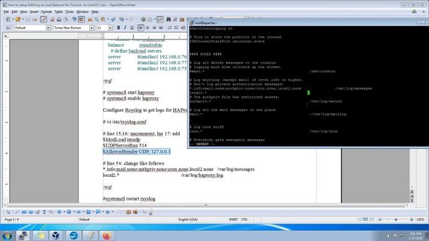Open the Help menu

(95, 12)
